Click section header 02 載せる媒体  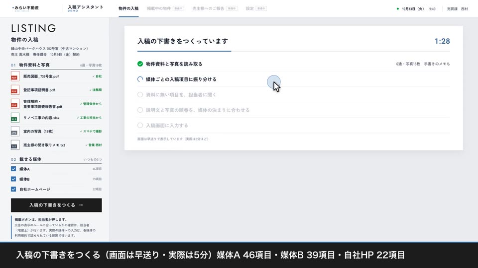click(26, 159)
